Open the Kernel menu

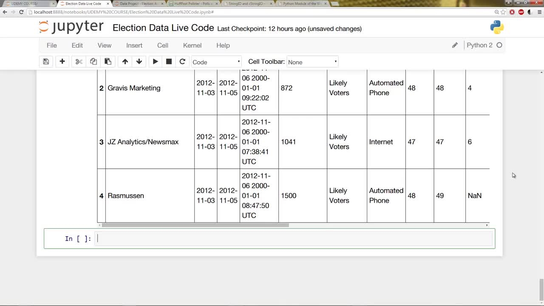(x=192, y=45)
